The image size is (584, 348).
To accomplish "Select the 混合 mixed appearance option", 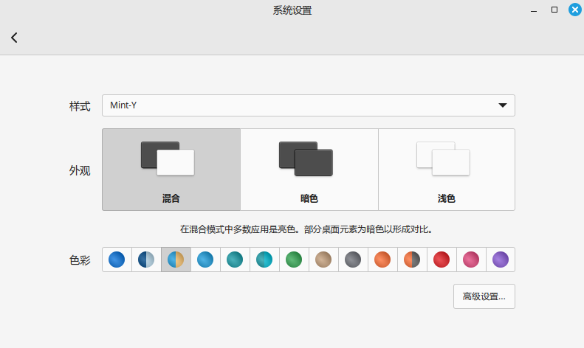I will tap(171, 170).
